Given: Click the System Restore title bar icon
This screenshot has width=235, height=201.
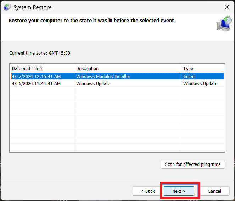Looking at the screenshot, I should pos(7,7).
